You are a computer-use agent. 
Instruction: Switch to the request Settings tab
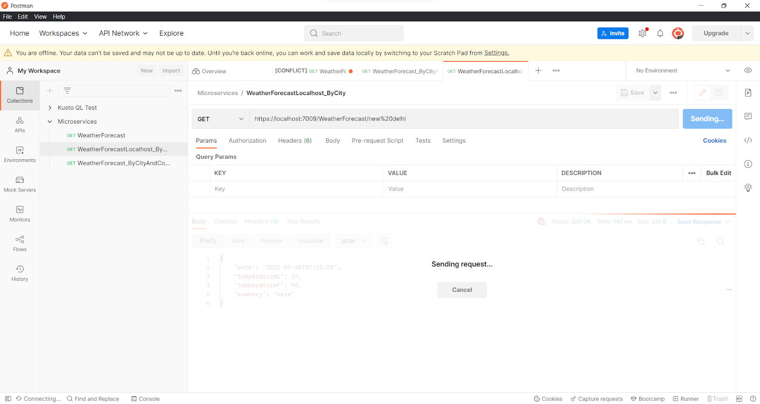click(454, 141)
